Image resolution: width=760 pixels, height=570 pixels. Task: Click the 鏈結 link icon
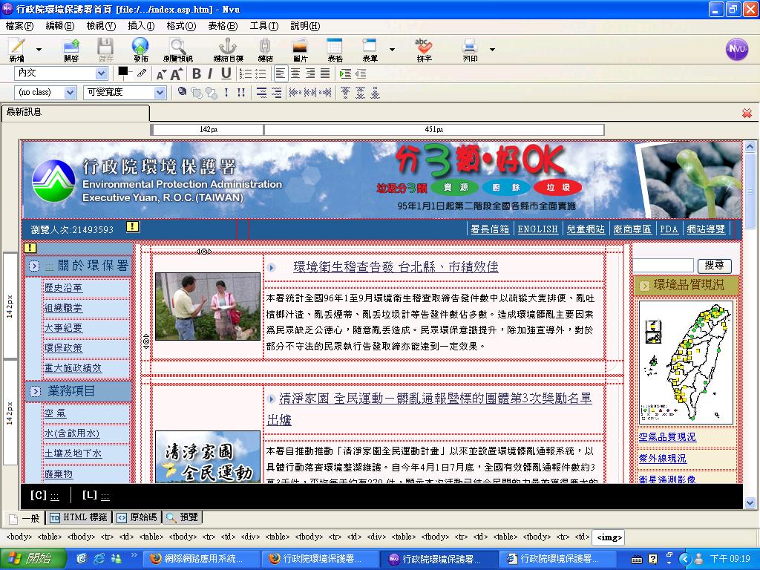265,50
